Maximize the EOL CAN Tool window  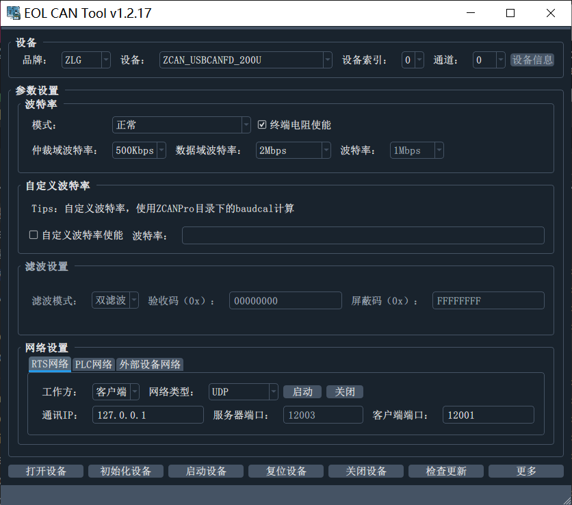(510, 13)
